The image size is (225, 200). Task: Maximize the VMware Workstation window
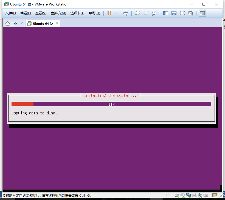(204, 4)
